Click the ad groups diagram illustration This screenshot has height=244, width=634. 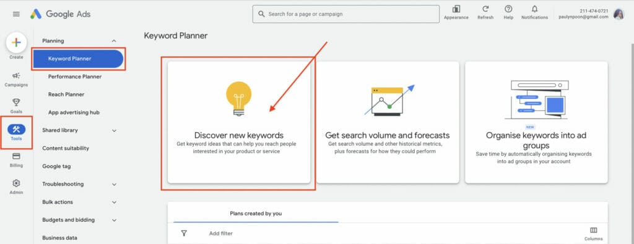pos(537,99)
